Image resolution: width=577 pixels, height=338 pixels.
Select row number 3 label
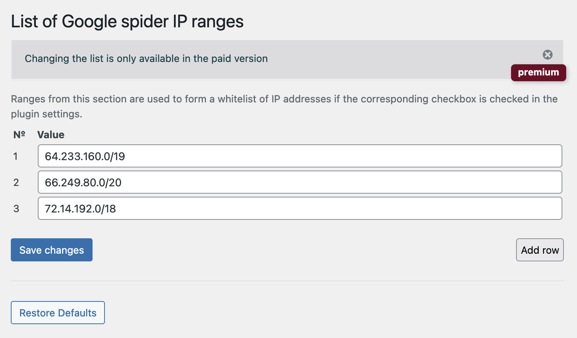tap(16, 209)
